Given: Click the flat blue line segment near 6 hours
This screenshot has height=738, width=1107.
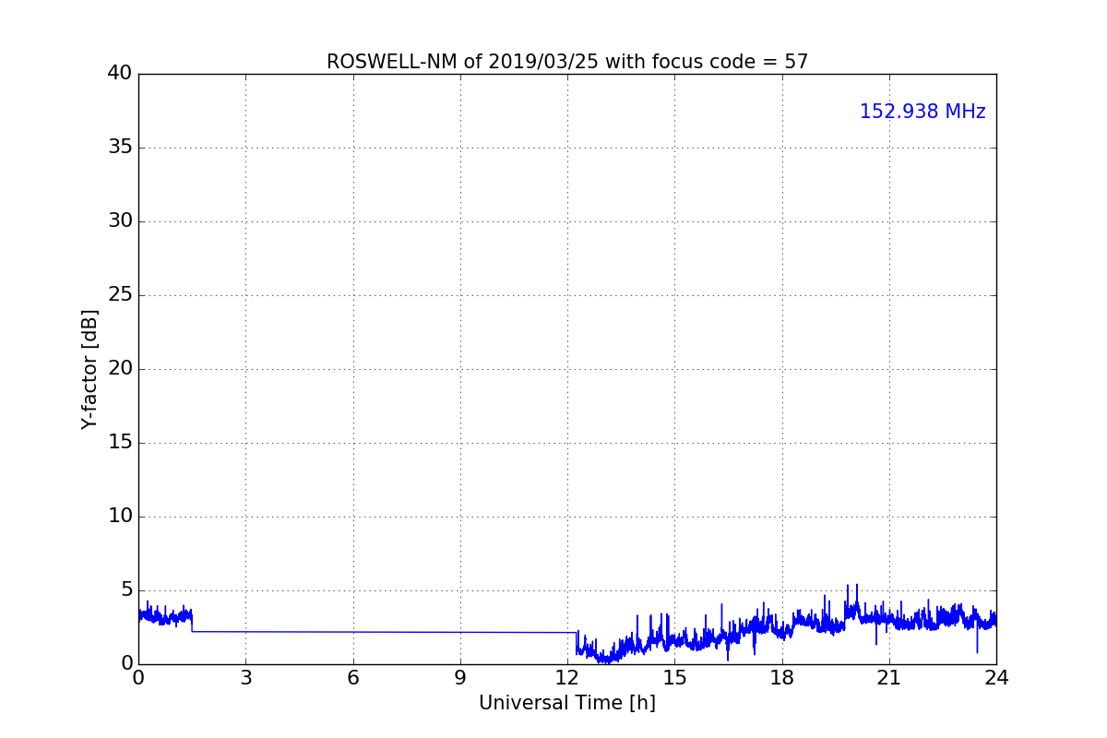Looking at the screenshot, I should pyautogui.click(x=352, y=632).
